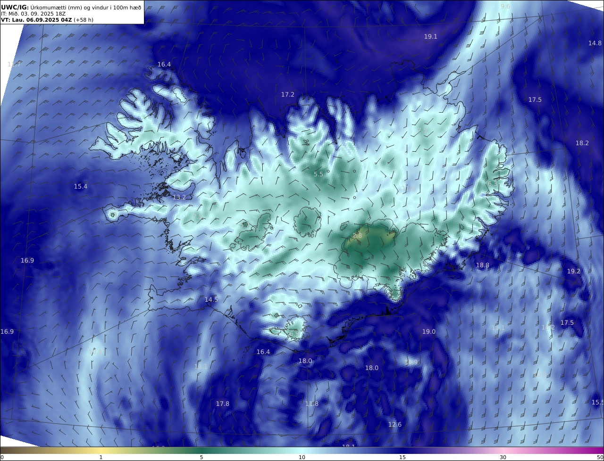Click the map value "5.5" over north Iceland
604x461 pixels.
(319, 174)
